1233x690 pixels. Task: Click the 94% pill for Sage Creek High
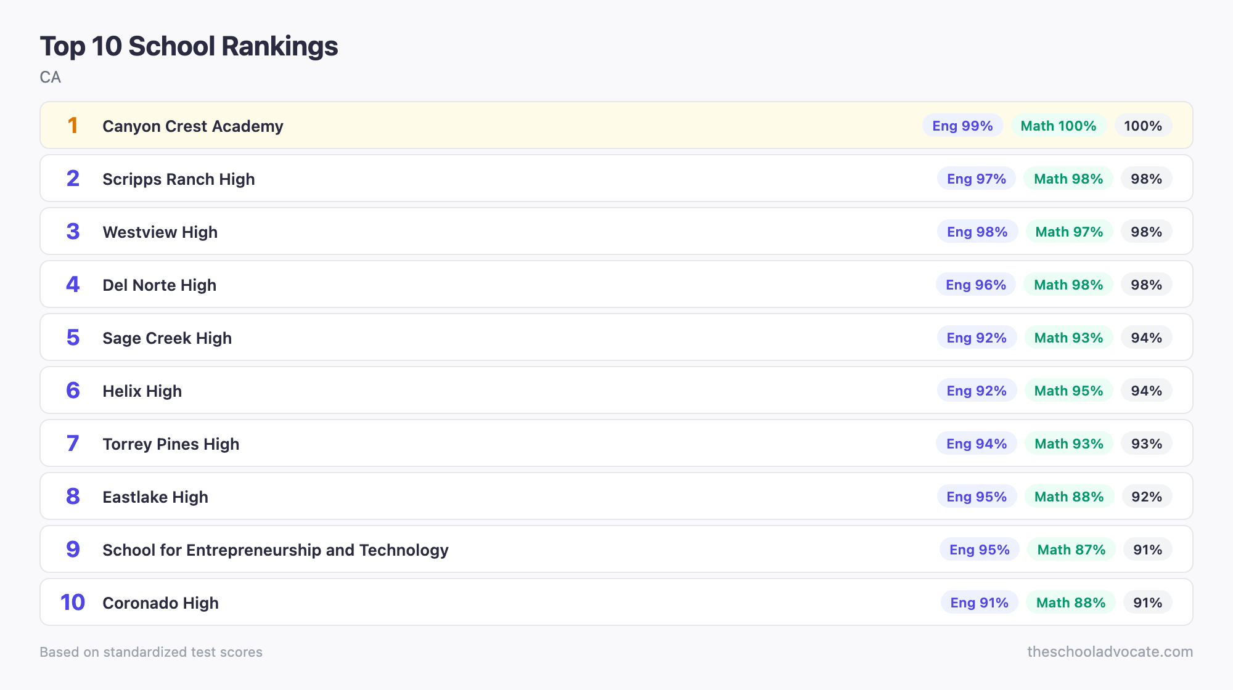(x=1146, y=337)
